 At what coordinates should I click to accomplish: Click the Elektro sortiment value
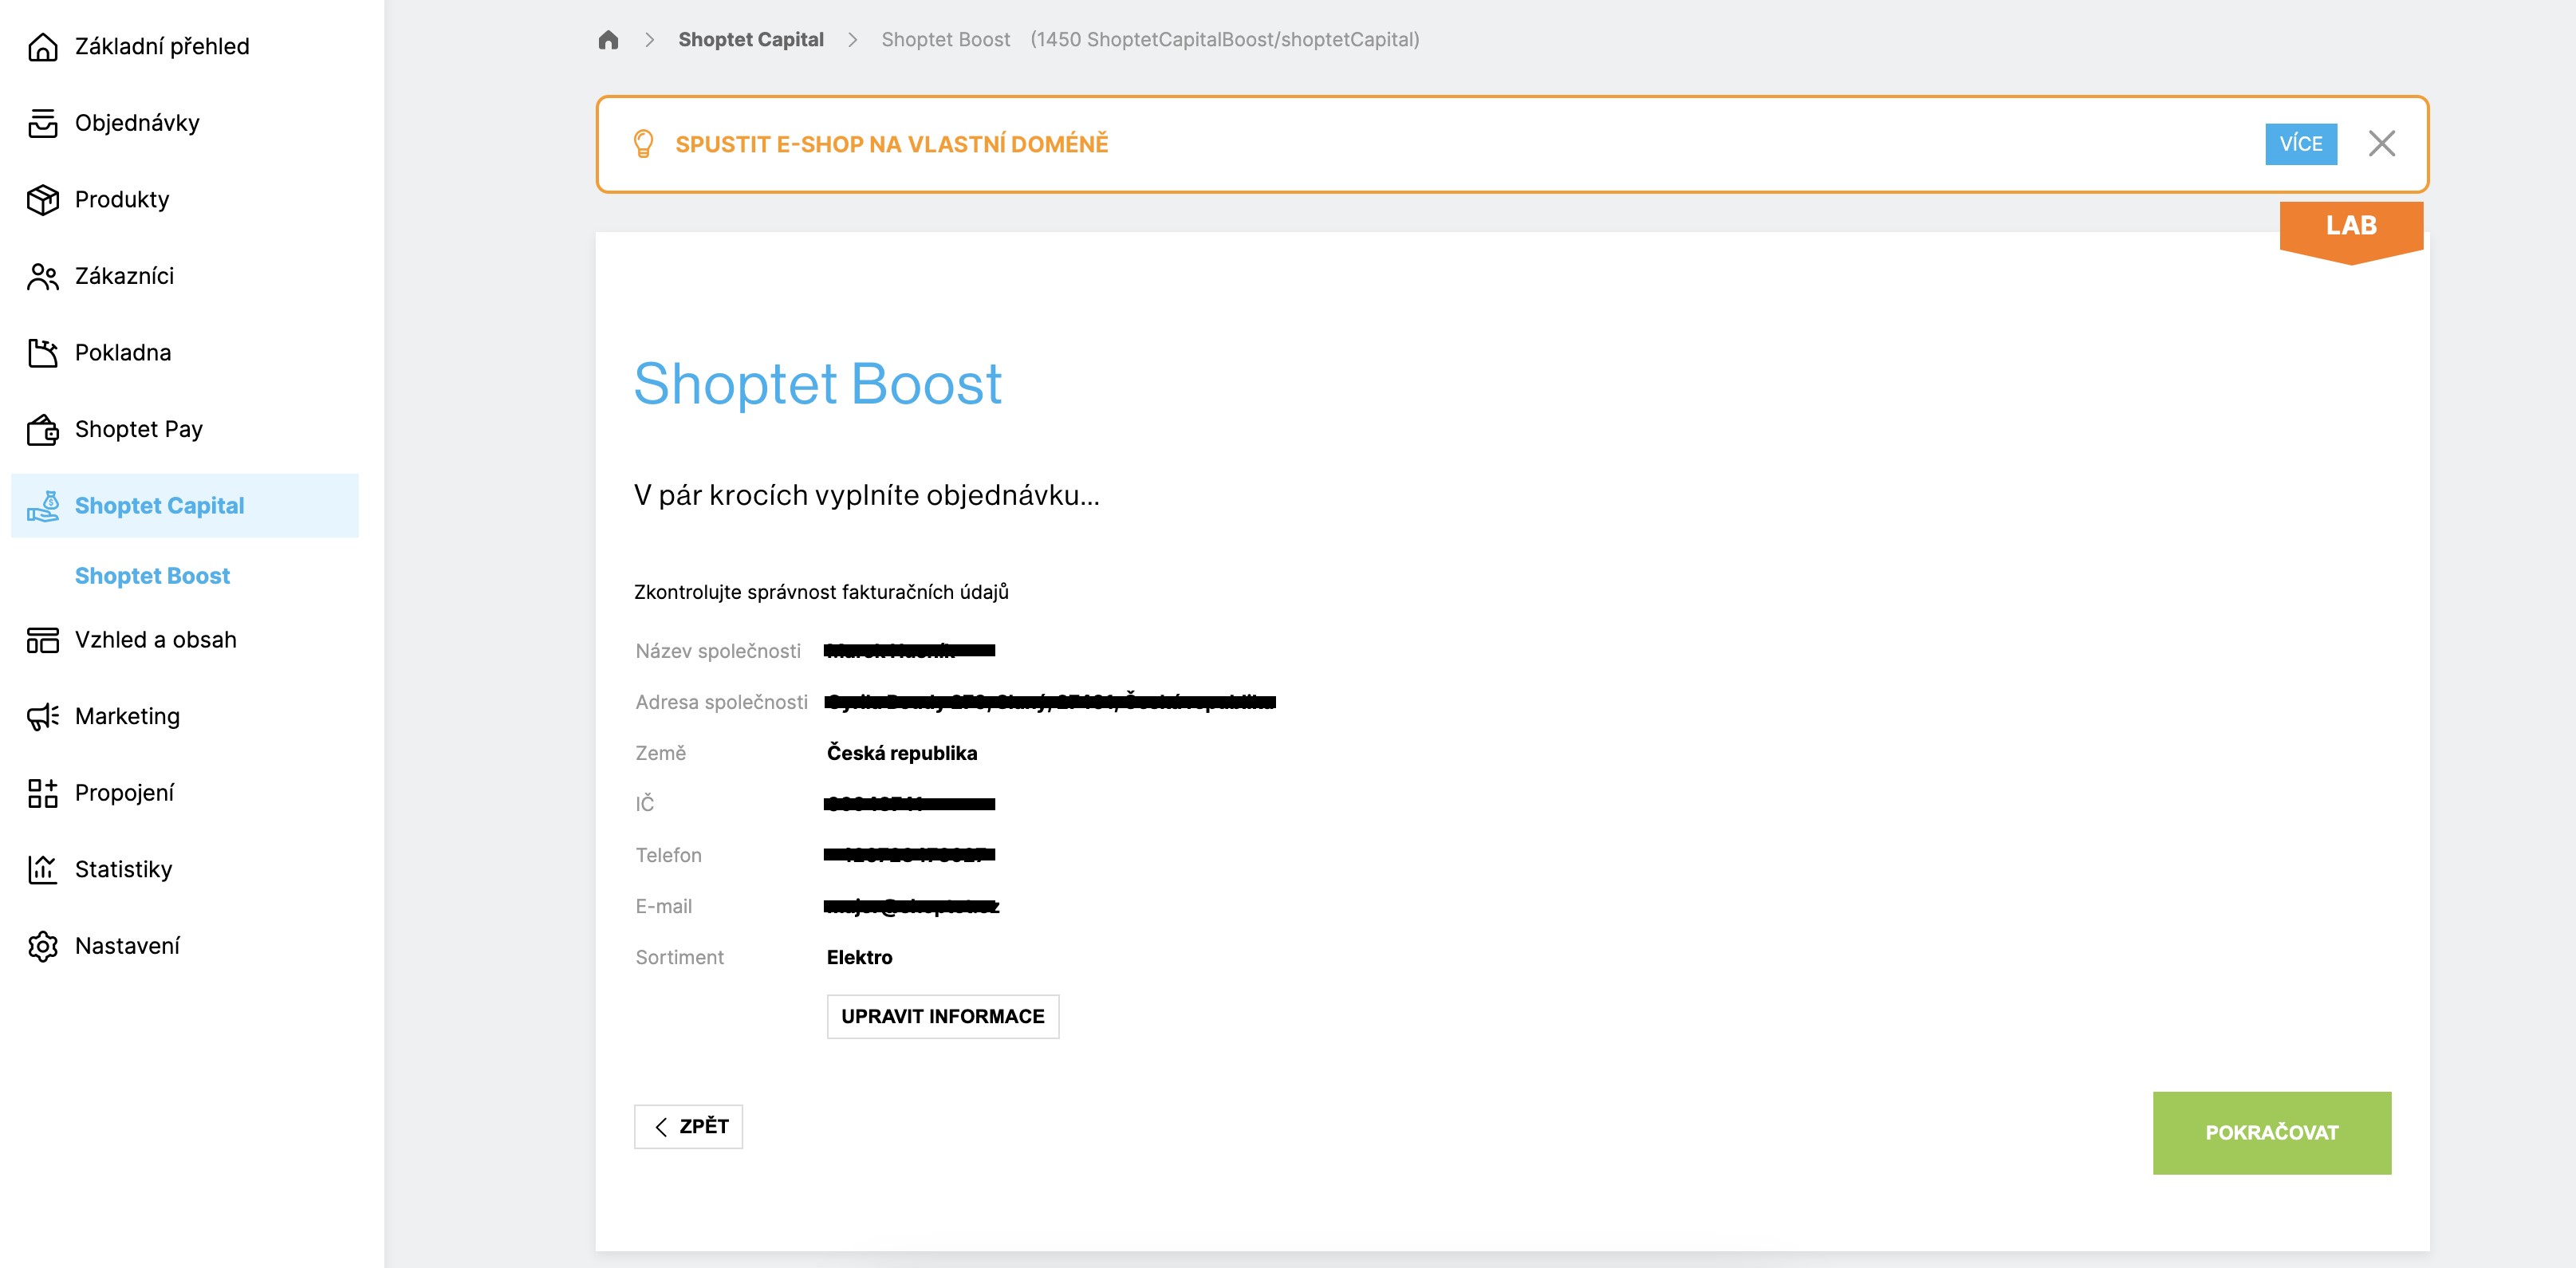[859, 957]
